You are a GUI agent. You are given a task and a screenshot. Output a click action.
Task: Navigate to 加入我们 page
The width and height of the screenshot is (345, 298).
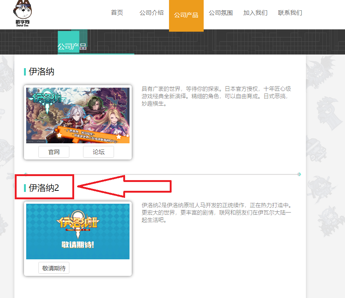pyautogui.click(x=255, y=13)
